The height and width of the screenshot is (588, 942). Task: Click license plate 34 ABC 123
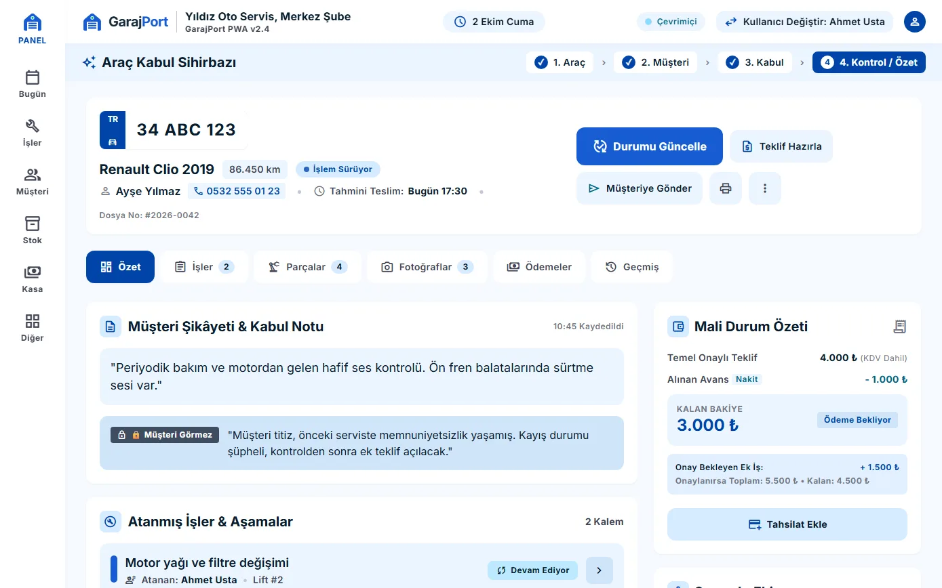tap(174, 130)
